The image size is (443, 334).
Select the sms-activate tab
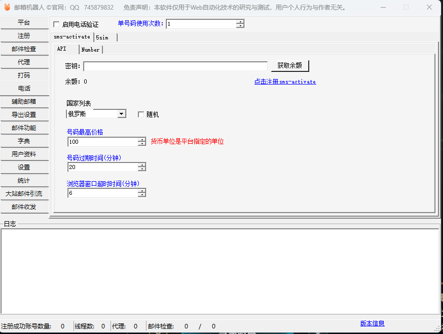71,37
